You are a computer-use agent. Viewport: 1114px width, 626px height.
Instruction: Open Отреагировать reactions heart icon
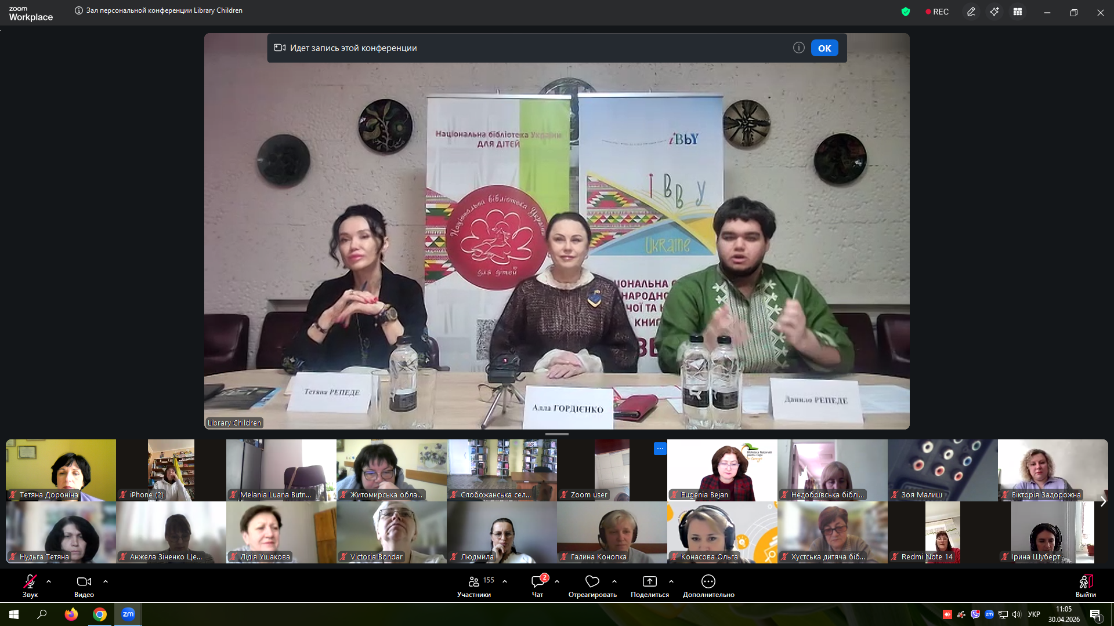click(x=592, y=581)
